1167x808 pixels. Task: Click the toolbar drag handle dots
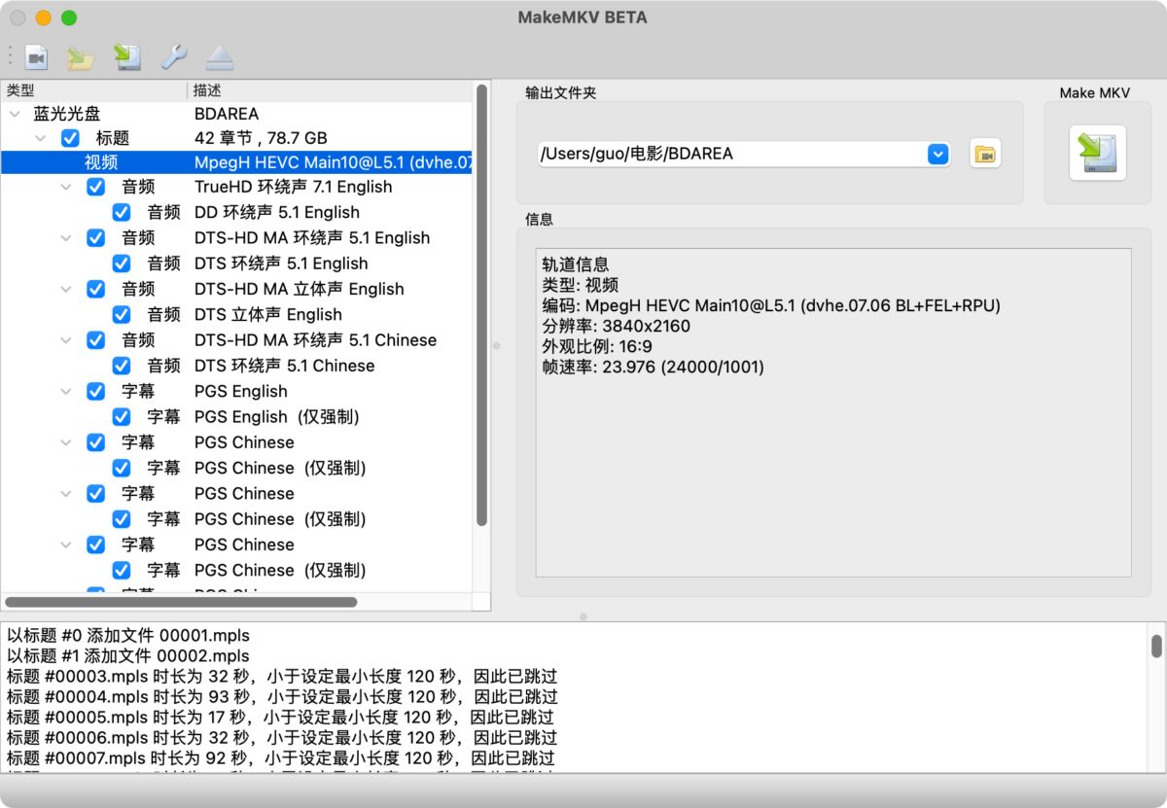tap(10, 56)
